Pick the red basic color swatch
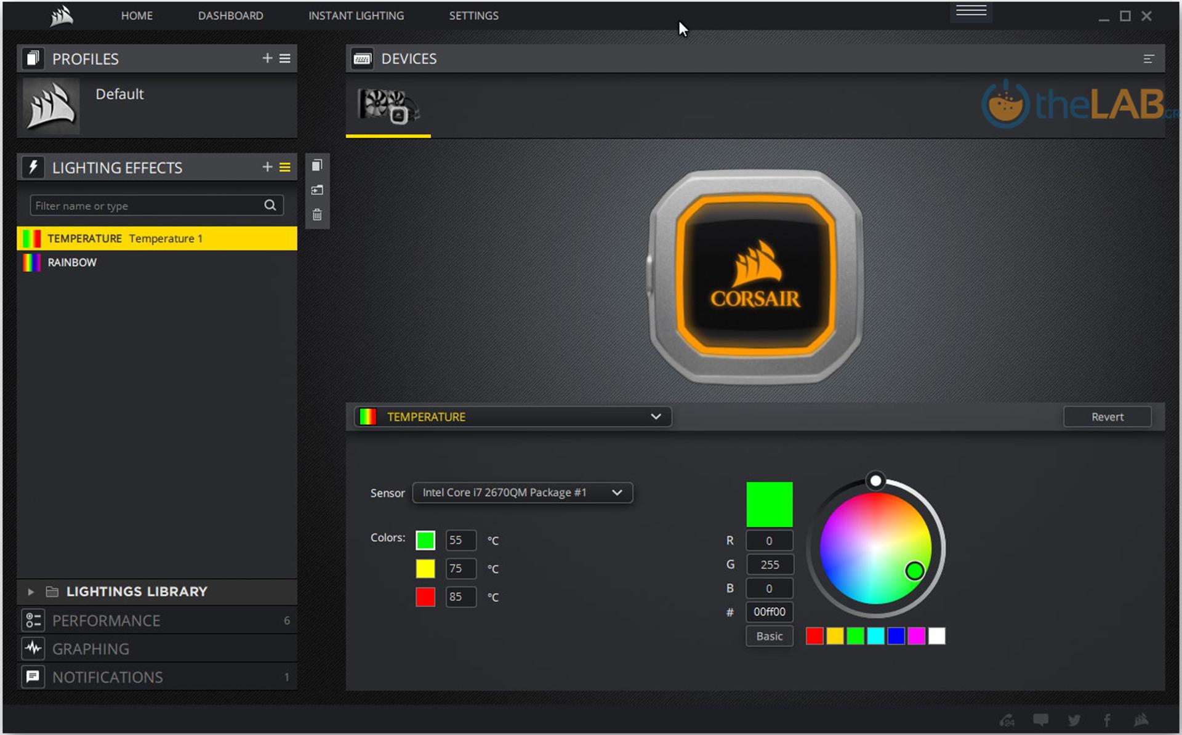This screenshot has width=1182, height=735. point(814,636)
